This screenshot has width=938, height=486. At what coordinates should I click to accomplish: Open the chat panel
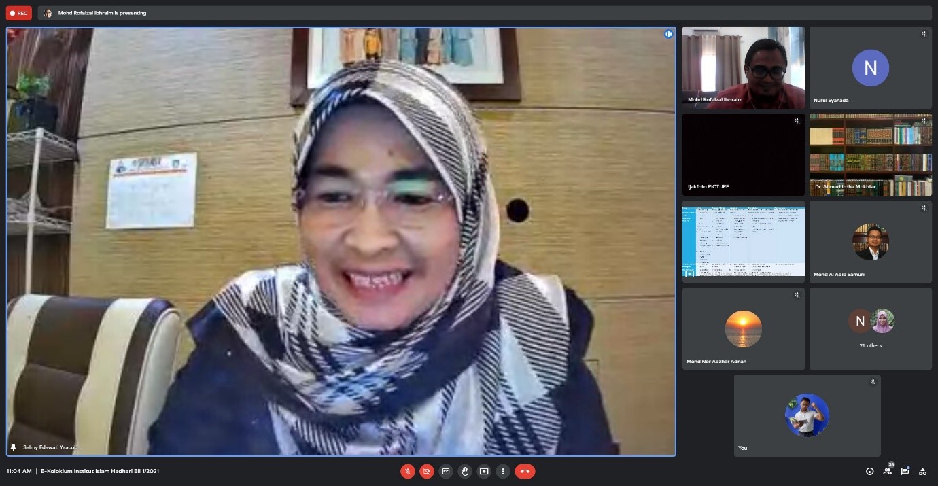pyautogui.click(x=905, y=471)
